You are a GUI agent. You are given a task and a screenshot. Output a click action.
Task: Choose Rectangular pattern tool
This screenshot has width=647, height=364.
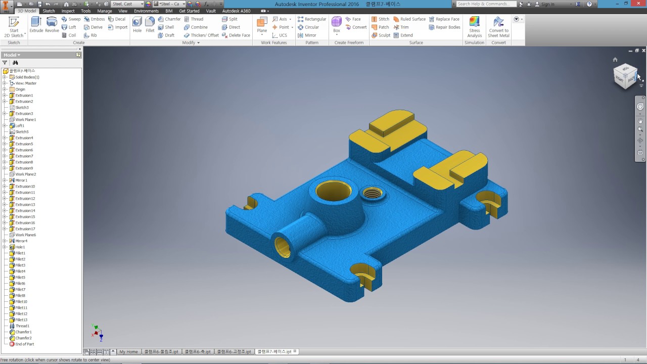(312, 19)
